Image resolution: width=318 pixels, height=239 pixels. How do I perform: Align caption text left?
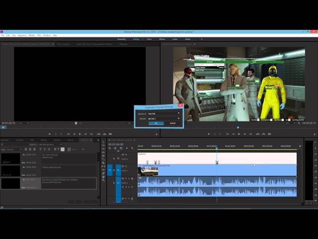(x=26, y=149)
